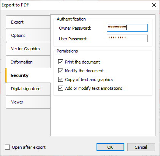The width and height of the screenshot is (160, 156).
Task: Focus the Owner Password input field
Action: click(x=127, y=28)
